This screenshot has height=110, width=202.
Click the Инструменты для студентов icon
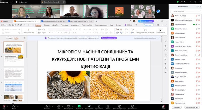145,30
